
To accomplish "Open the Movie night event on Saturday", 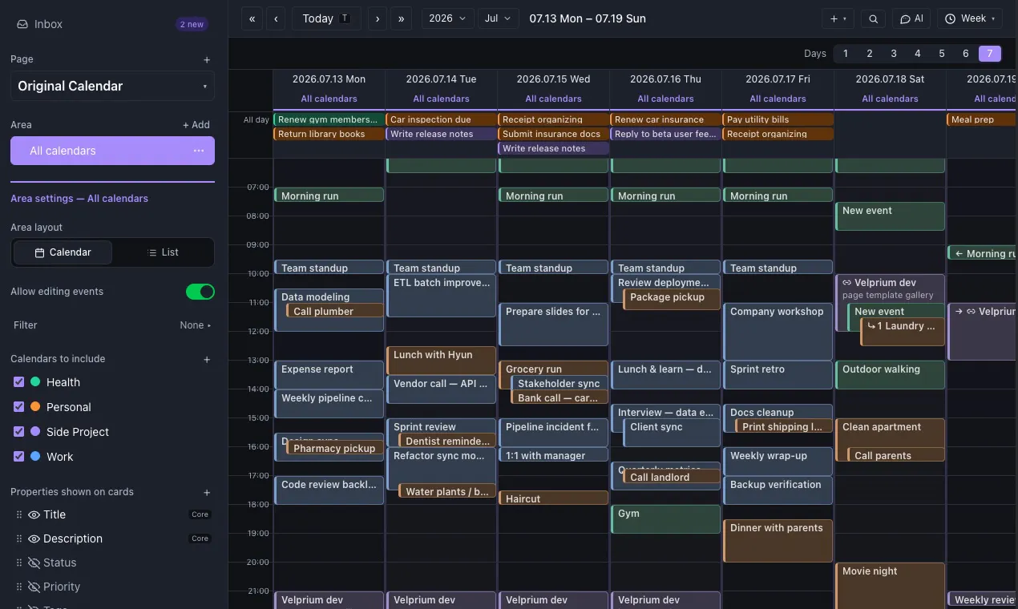I will click(x=890, y=586).
